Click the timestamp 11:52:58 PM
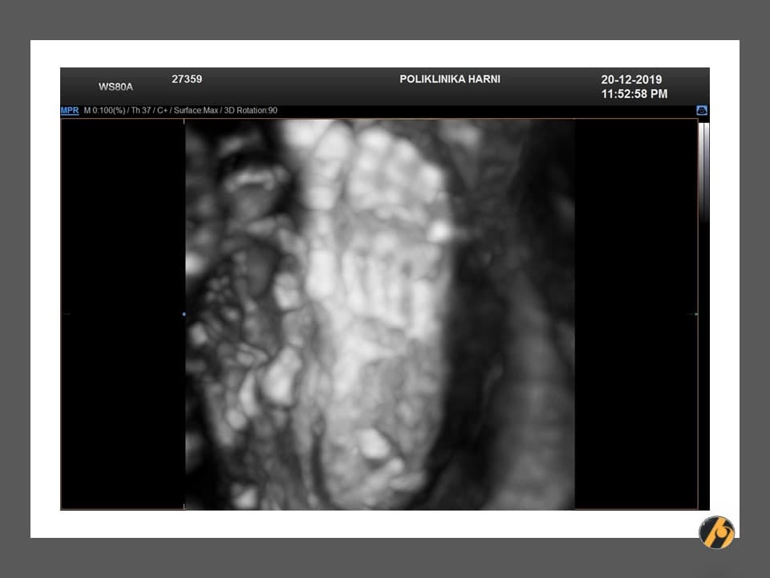The image size is (770, 578). point(634,94)
